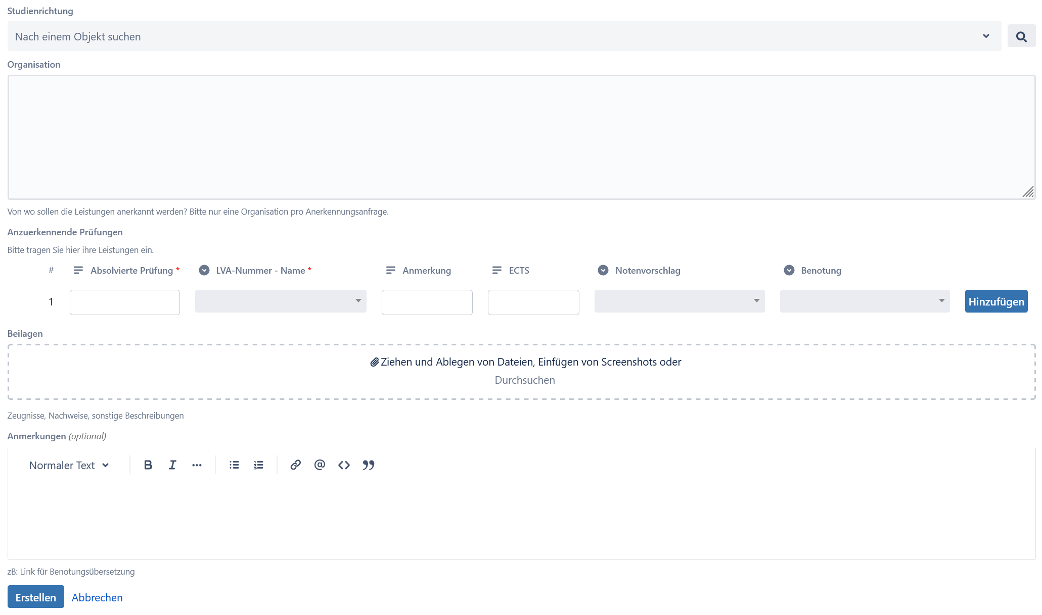Screen dimensions: 1042x615
Task: Click the circle-chevron icon beside LVA-Nummer - Name
Action: pos(204,270)
